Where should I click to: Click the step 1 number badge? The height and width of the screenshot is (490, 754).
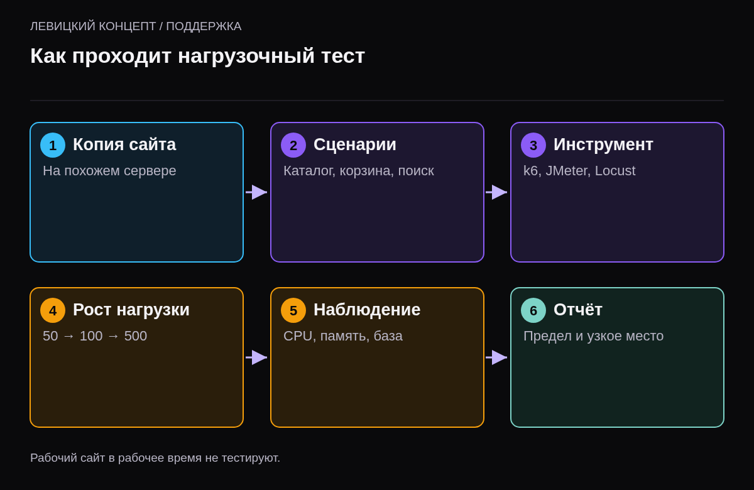pos(53,145)
